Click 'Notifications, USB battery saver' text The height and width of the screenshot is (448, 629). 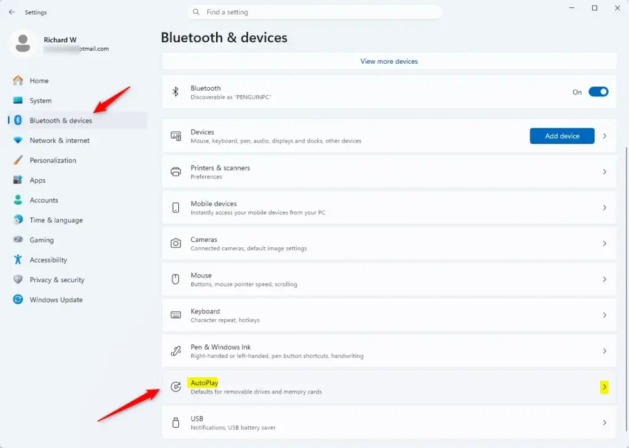point(233,428)
